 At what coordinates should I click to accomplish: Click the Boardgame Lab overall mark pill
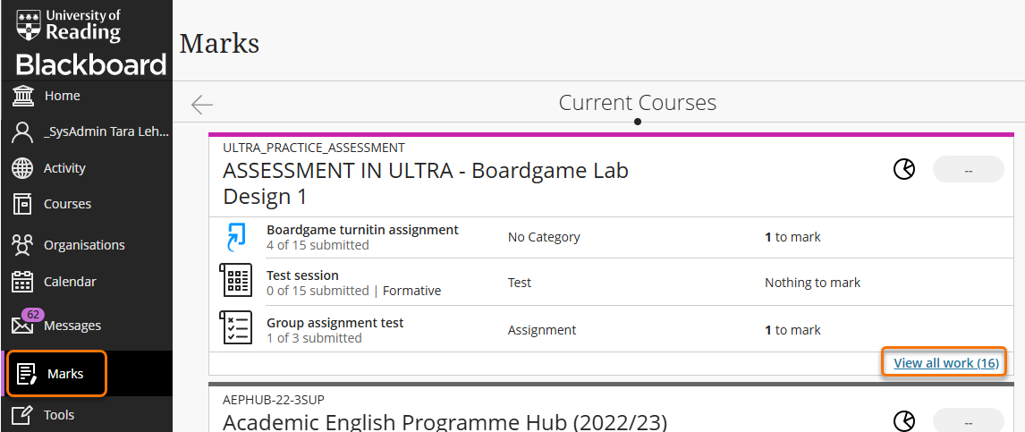pos(968,170)
